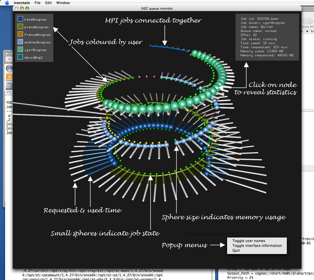Image resolution: width=314 pixels, height=280 pixels.
Task: Open the Edit menu
Action: [48, 3]
